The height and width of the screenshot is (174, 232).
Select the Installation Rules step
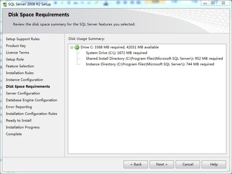click(20, 73)
